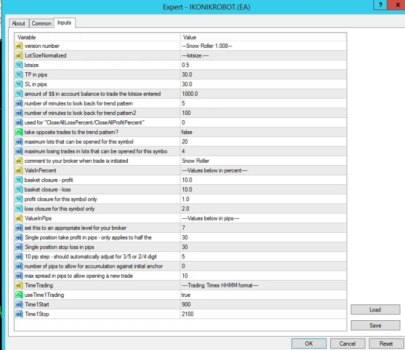Click the icon beside basket closure - profit

point(19,180)
